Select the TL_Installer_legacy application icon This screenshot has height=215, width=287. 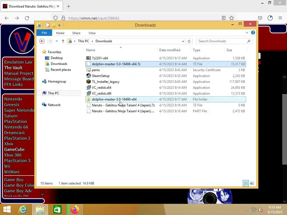(x=88, y=81)
